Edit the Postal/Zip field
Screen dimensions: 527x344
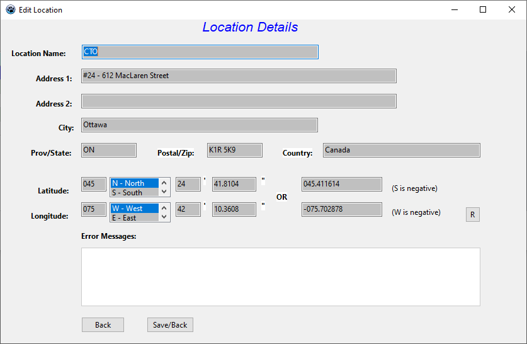234,150
